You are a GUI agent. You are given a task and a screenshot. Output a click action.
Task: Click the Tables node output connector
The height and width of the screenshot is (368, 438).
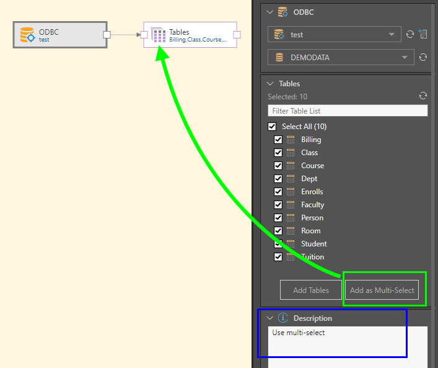click(237, 35)
